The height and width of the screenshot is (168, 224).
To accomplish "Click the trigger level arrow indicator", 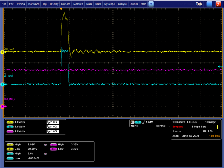I will pyautogui.click(x=220, y=66).
